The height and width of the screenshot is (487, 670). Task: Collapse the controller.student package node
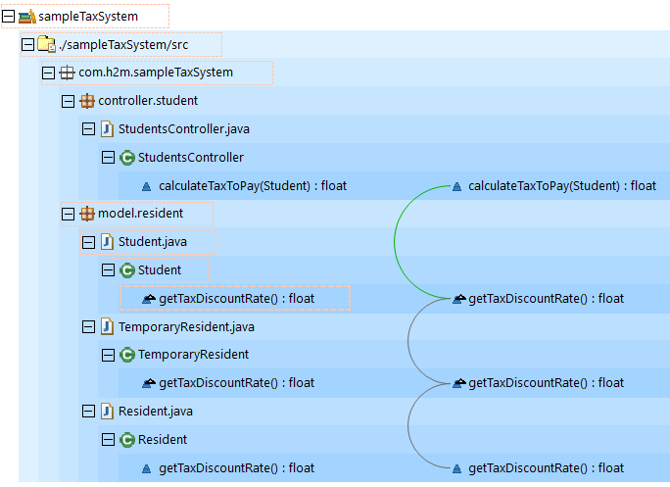[x=68, y=101]
